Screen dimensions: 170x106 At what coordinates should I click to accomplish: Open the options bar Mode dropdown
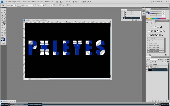pos(29,5)
